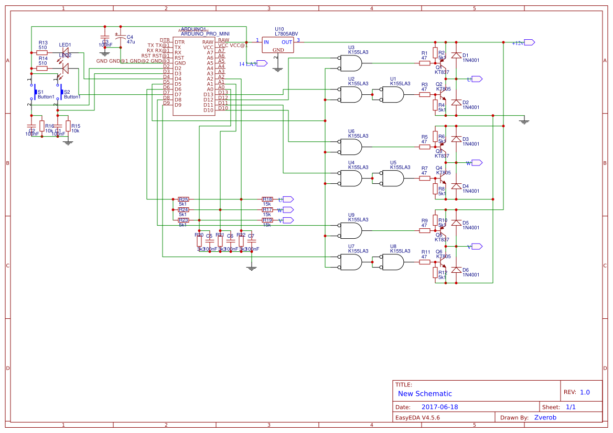Select potentiometer R25 valued 5k1
This screenshot has height=433, width=613.
tap(185, 200)
